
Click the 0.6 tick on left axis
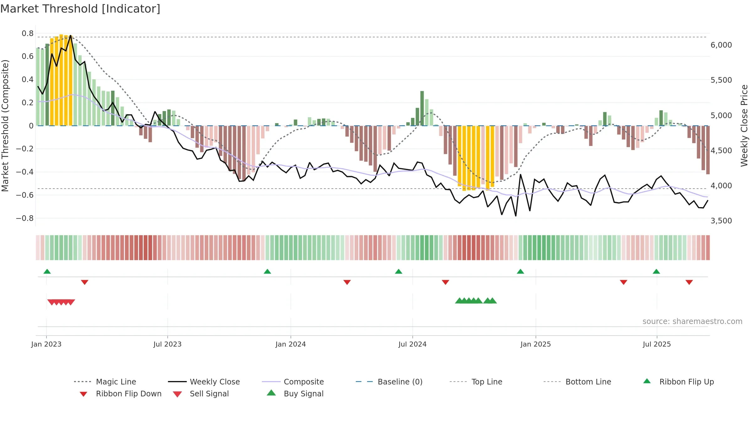pos(28,56)
